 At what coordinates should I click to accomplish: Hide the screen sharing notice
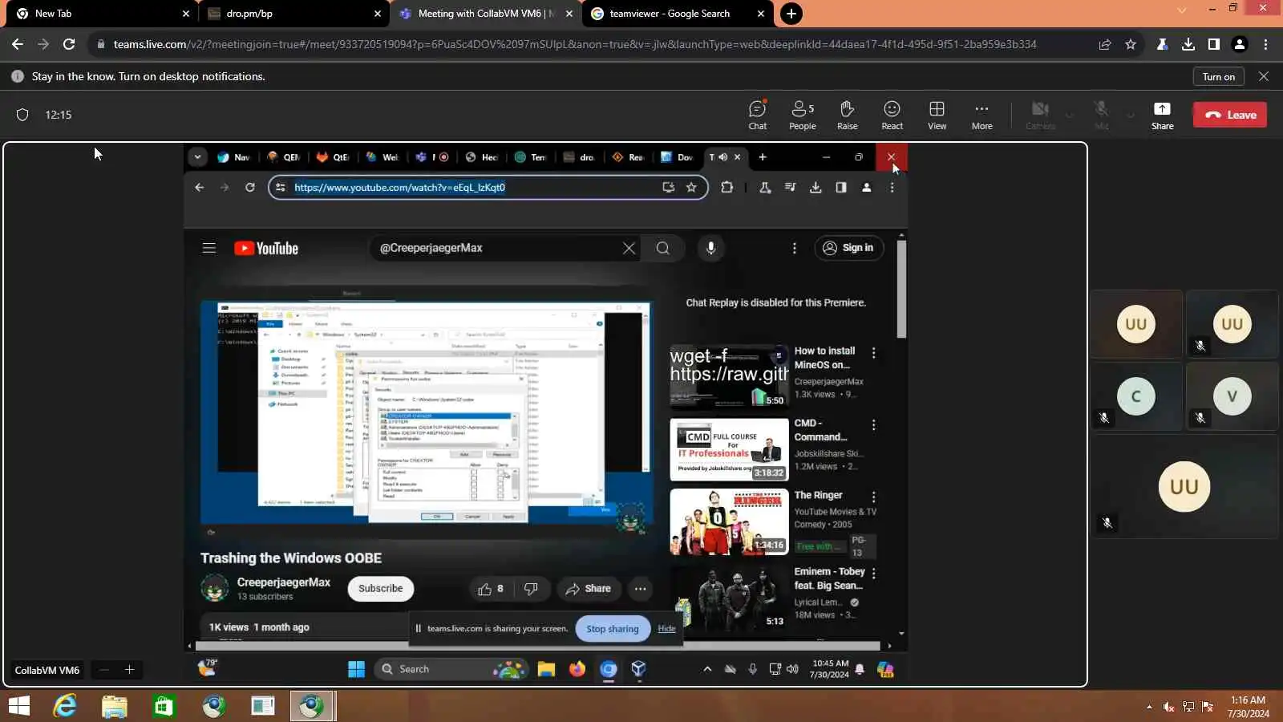tap(666, 629)
